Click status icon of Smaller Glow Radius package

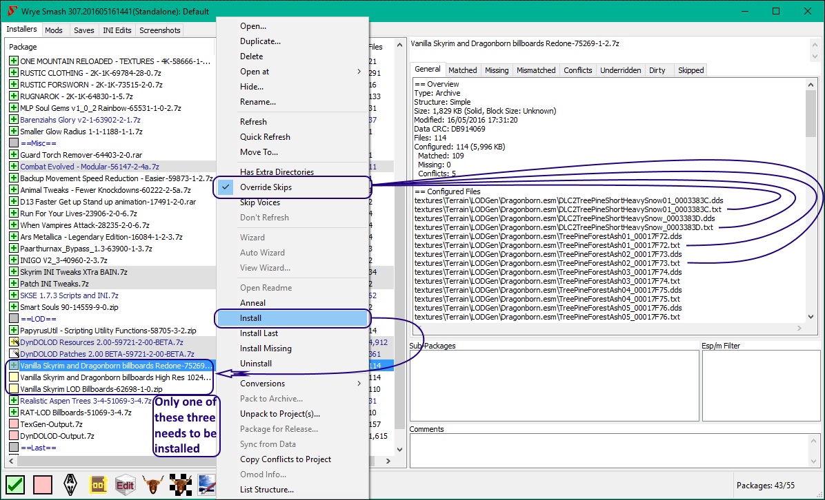pos(14,132)
